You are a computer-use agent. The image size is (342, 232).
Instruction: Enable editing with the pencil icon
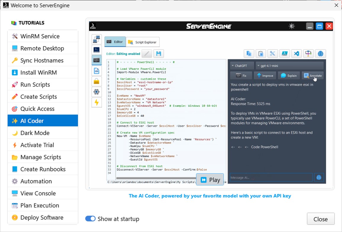pyautogui.click(x=147, y=53)
